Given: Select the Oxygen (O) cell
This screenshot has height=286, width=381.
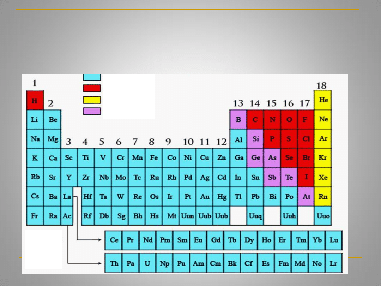Looking at the screenshot, I should pos(289,119).
